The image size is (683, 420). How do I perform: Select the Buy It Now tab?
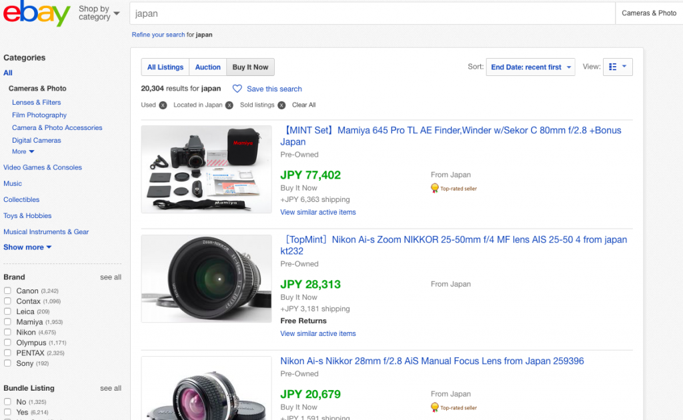click(251, 67)
